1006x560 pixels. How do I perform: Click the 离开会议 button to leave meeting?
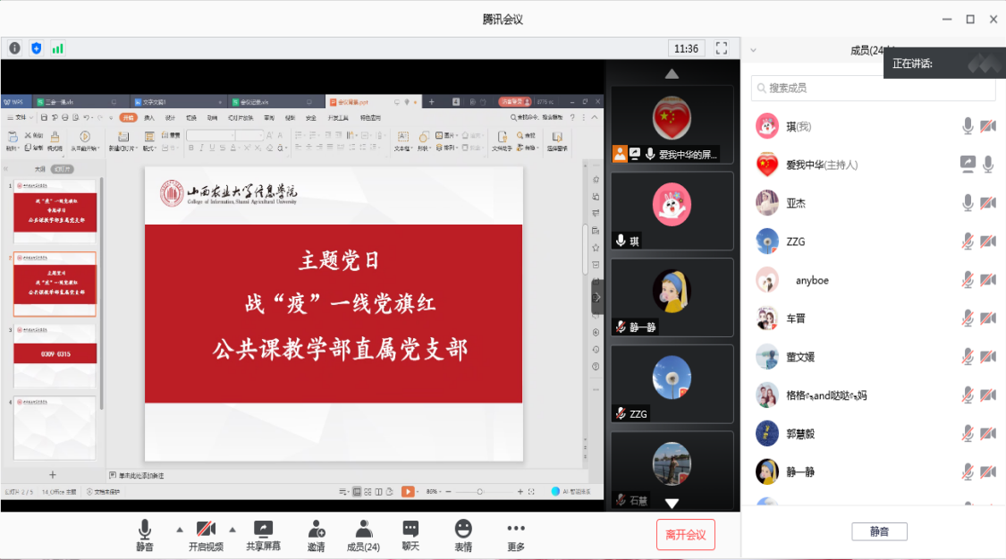[686, 534]
